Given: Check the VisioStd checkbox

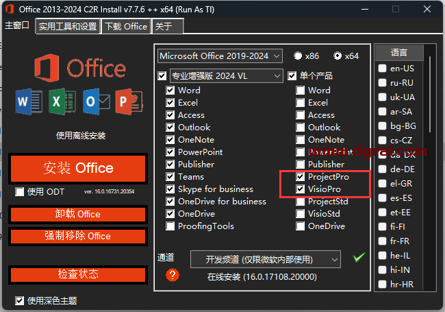Looking at the screenshot, I should coord(300,214).
